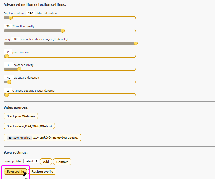This screenshot has height=179, width=215.
Task: Open the file chooser button
Action: [20, 137]
